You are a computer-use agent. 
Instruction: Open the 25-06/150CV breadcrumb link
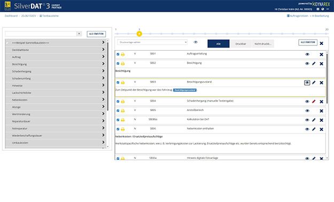pyautogui.click(x=28, y=16)
